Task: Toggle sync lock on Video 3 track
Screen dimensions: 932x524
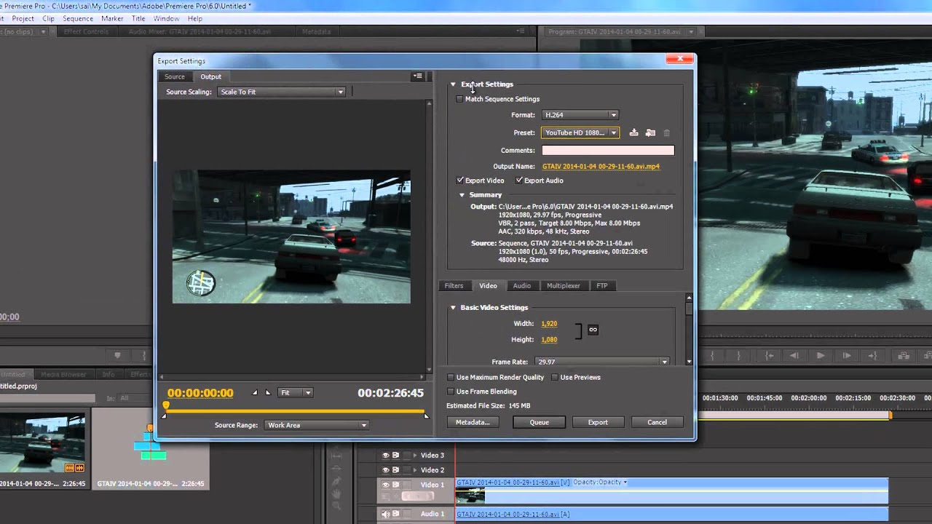Action: [396, 455]
